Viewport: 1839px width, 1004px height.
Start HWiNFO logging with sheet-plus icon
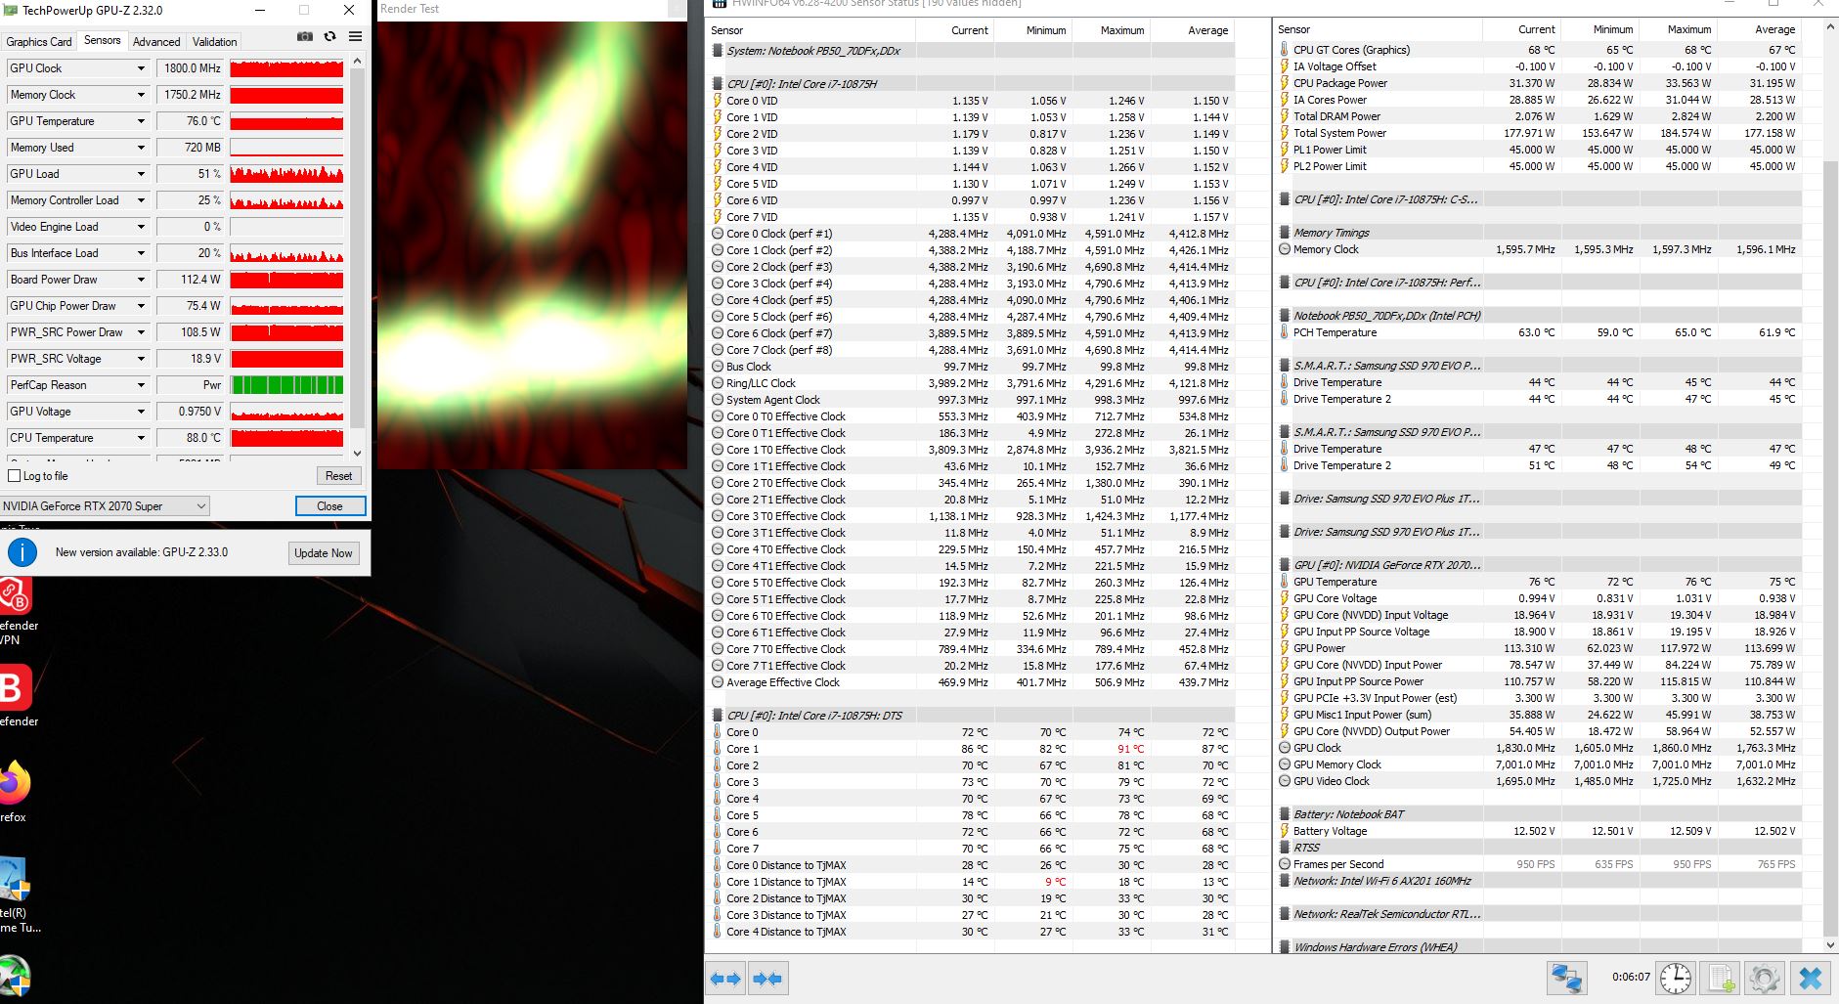1721,979
